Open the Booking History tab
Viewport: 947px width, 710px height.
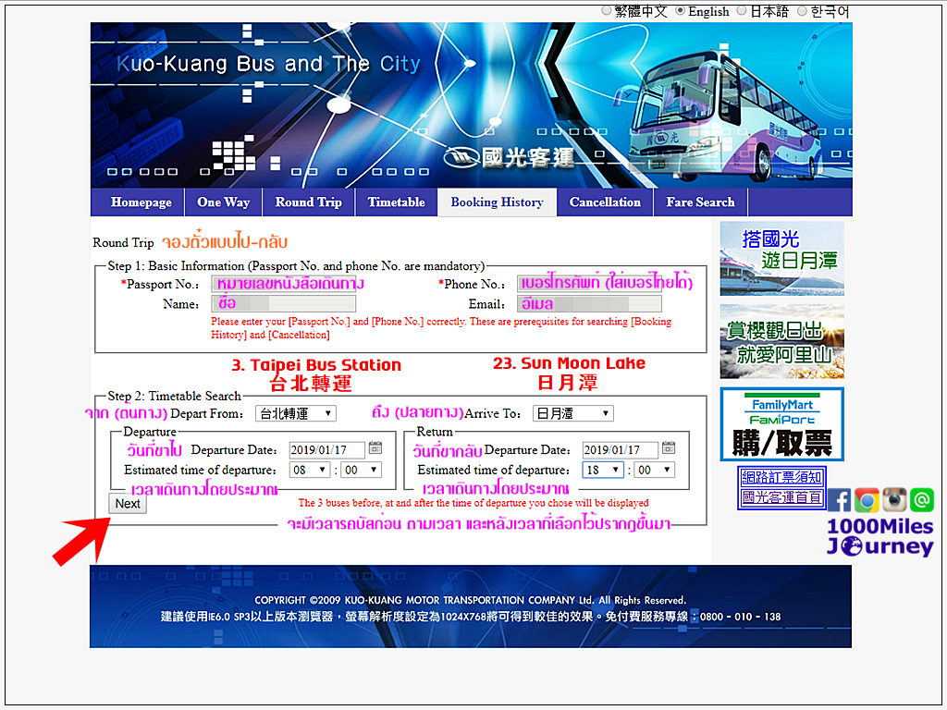[x=497, y=202]
